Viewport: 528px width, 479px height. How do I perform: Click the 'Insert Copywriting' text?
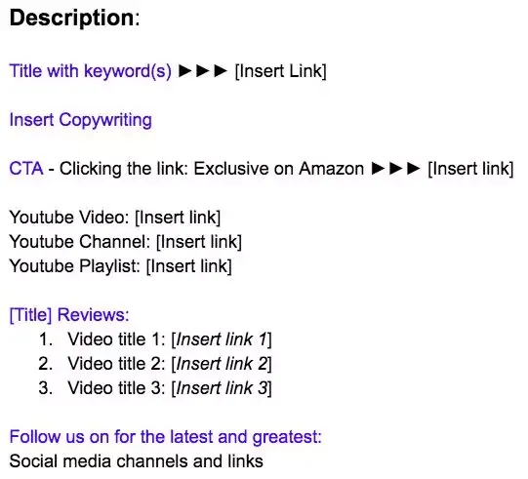[80, 120]
